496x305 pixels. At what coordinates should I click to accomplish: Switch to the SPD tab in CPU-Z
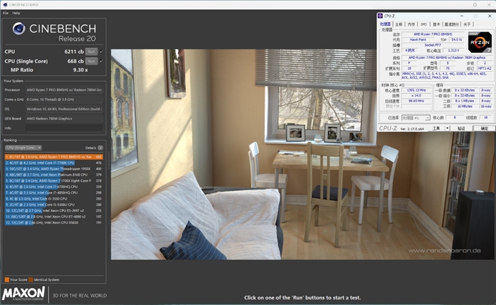(423, 24)
